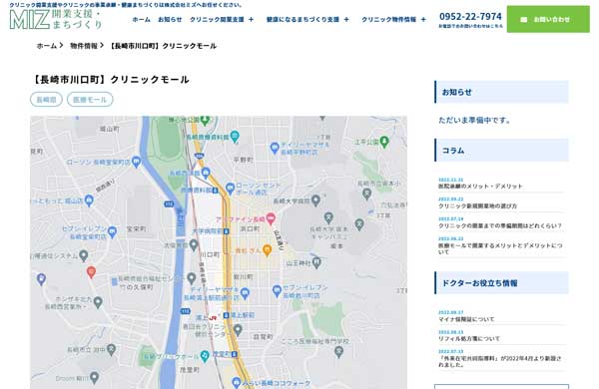Open article リフィル処方箋について

click(x=469, y=338)
